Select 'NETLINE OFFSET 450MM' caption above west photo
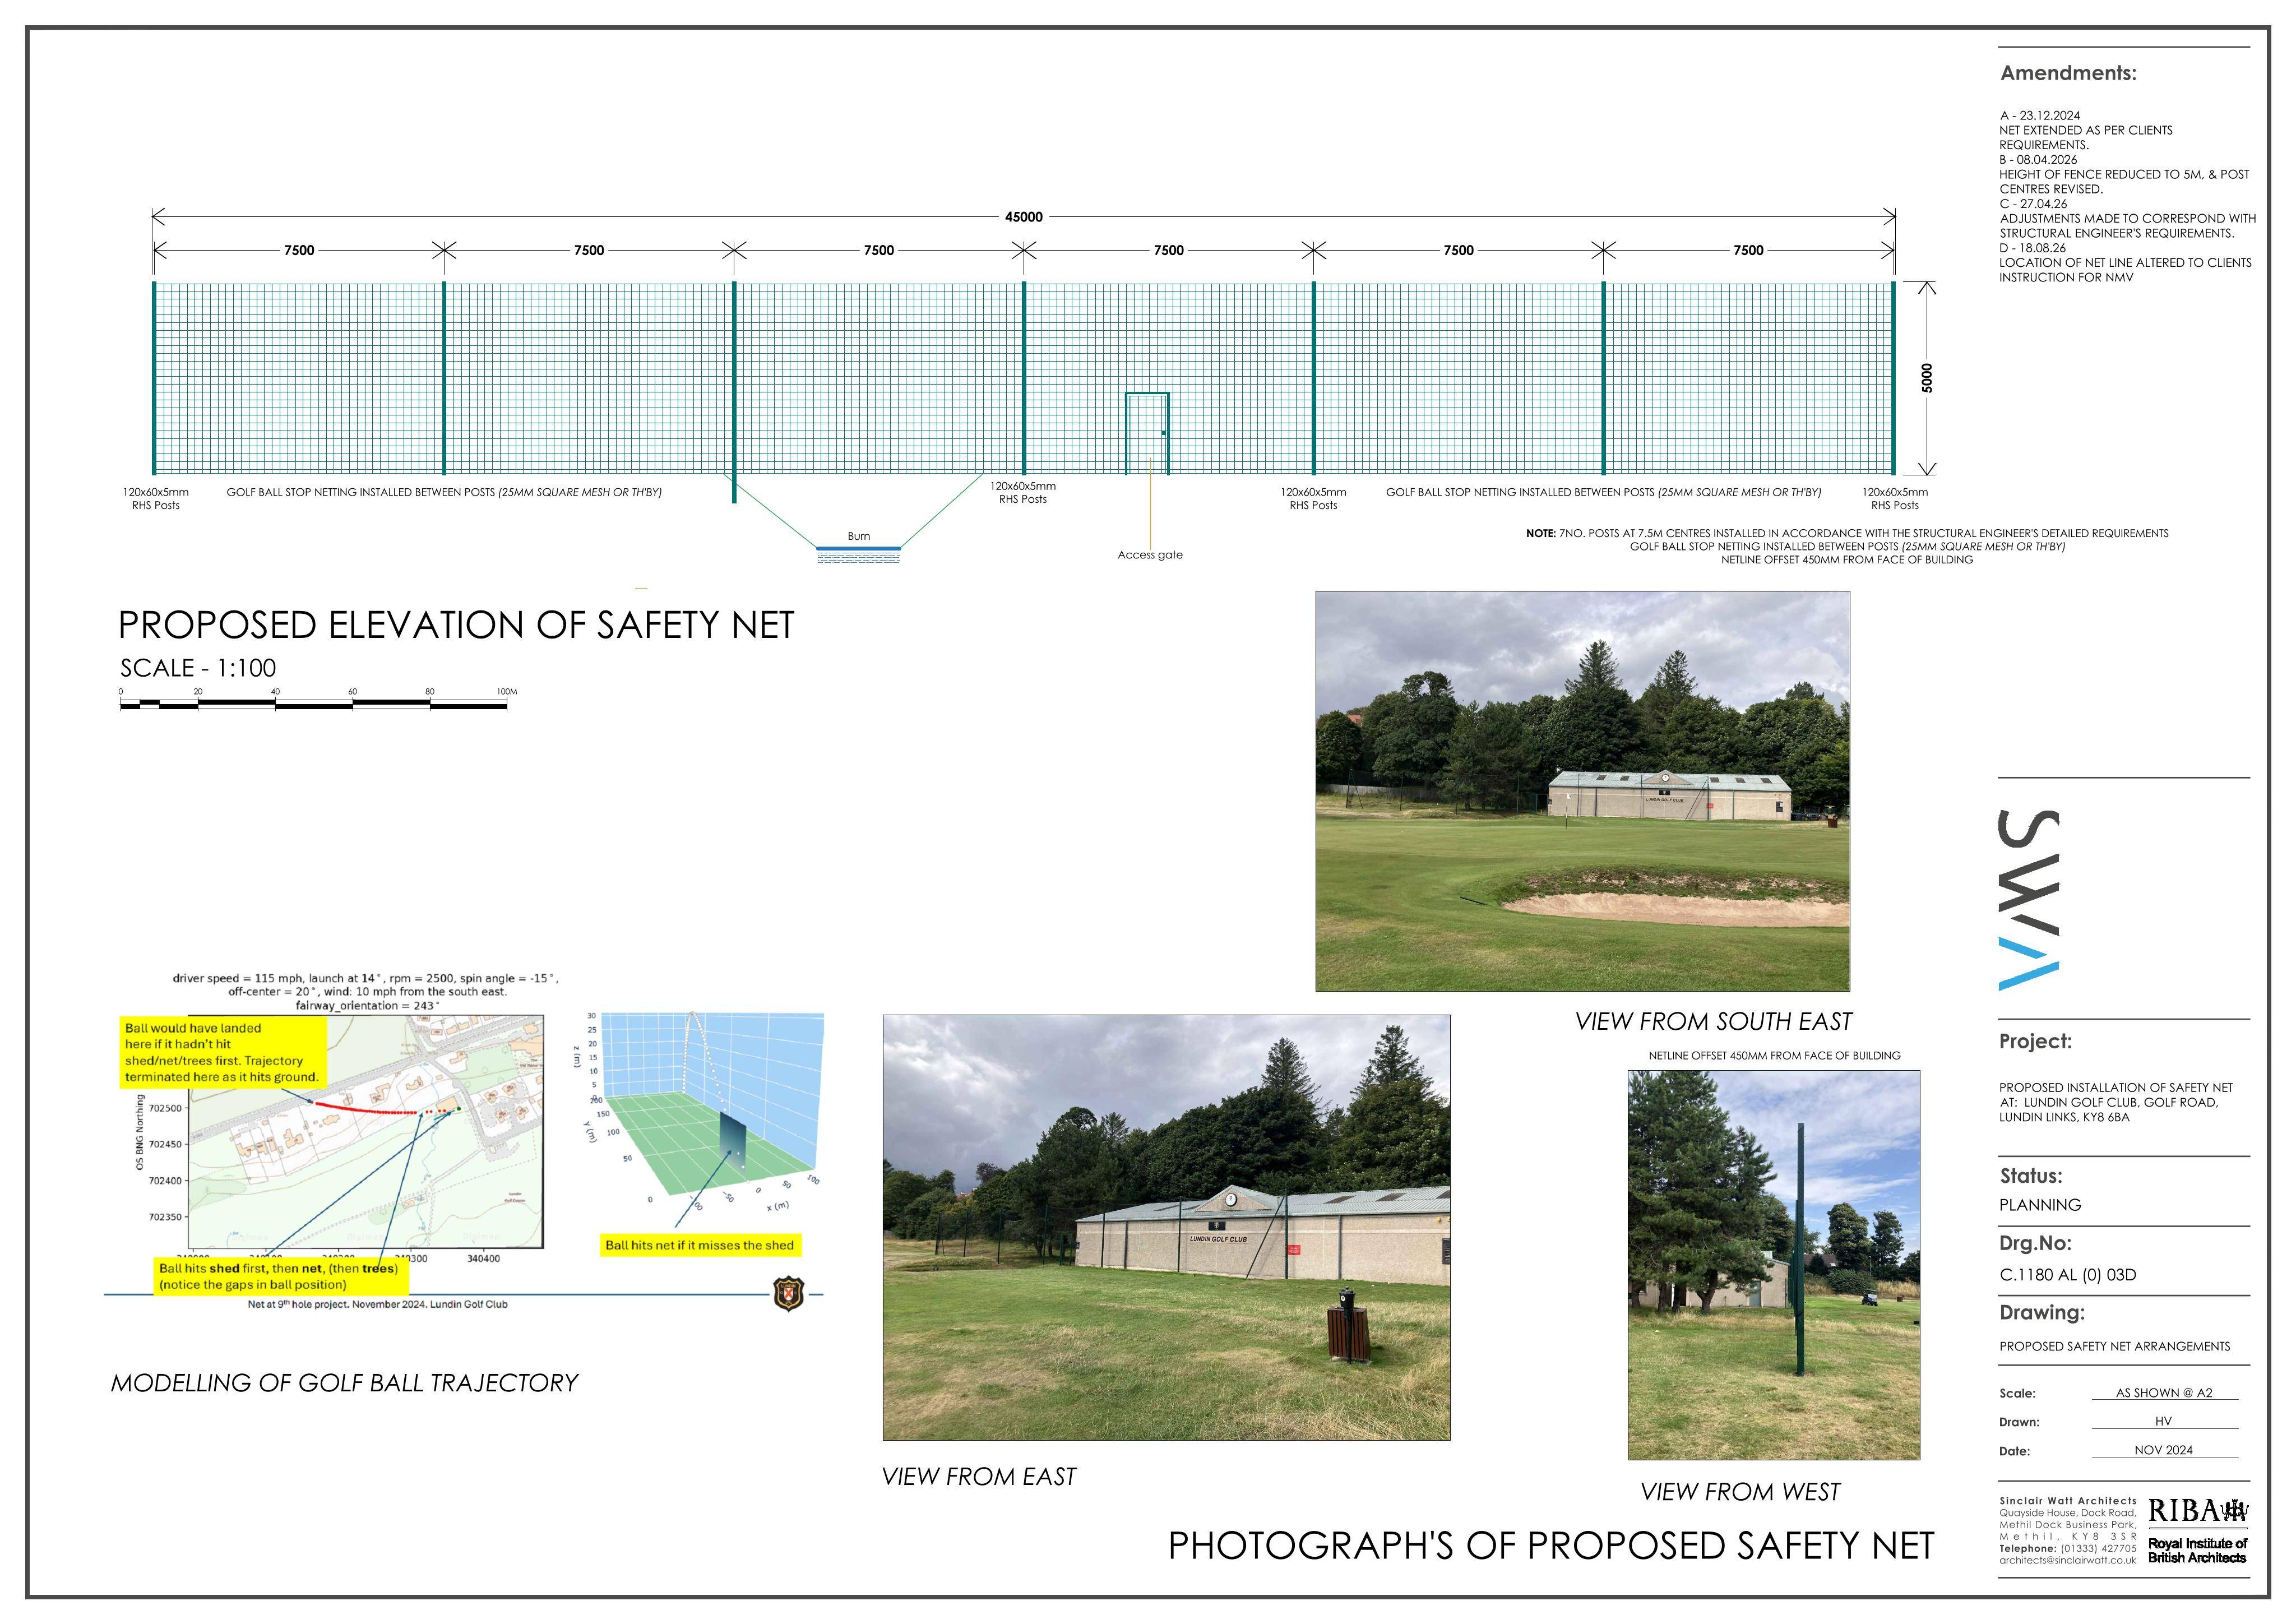 (1775, 1055)
